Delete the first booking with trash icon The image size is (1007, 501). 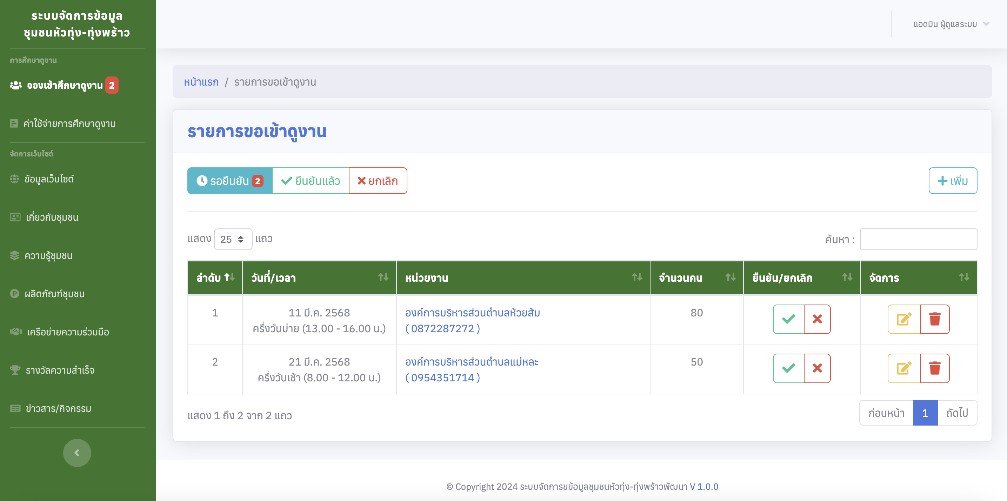click(935, 319)
